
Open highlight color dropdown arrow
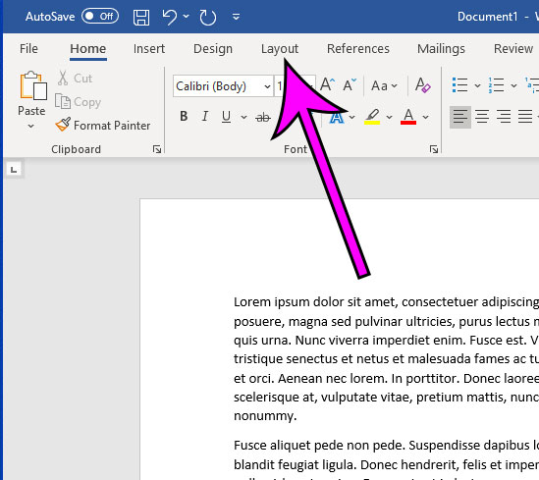(x=389, y=117)
